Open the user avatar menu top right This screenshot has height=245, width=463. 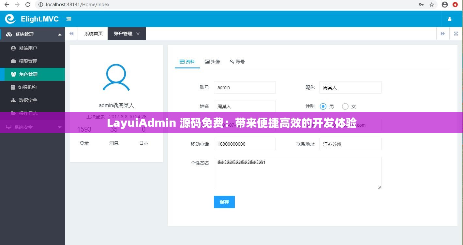tap(450, 19)
